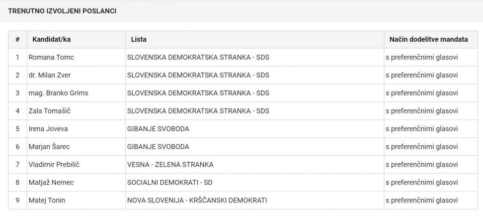The height and width of the screenshot is (216, 483).
Task: Select candidate Matej Tonin
Action: (47, 200)
